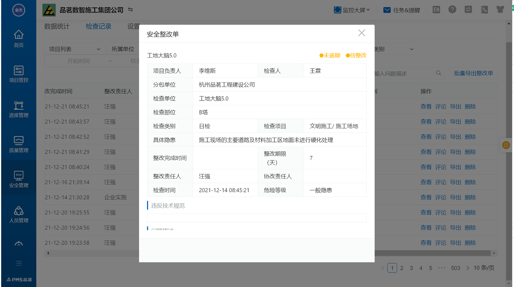Open the 10 条/页 page size selector
Screen dimensions: 514x287
click(484, 268)
